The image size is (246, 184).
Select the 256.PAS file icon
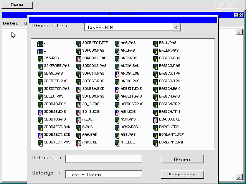pos(40,58)
